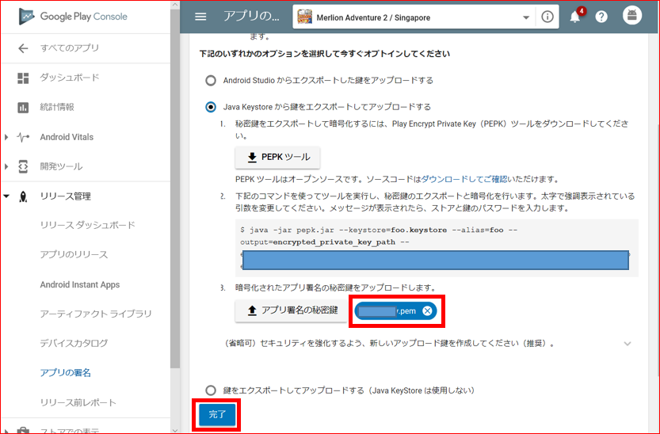
Task: Open the hamburger navigation menu
Action: tap(200, 17)
